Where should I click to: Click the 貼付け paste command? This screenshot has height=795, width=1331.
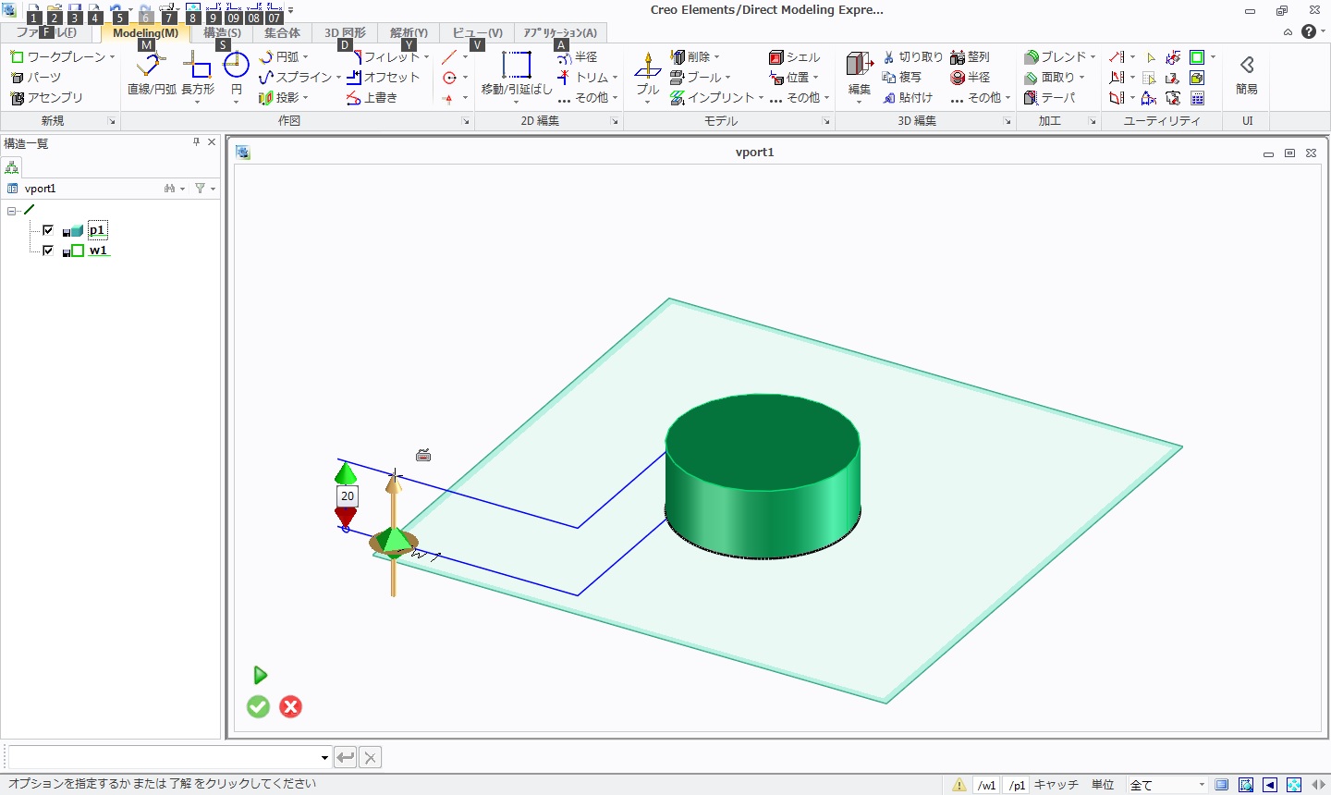(907, 97)
